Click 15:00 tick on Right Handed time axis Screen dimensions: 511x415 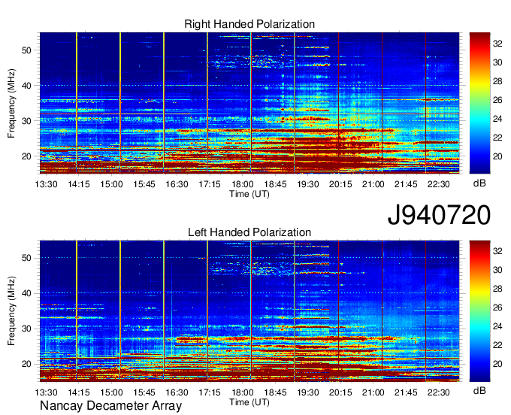(x=111, y=184)
